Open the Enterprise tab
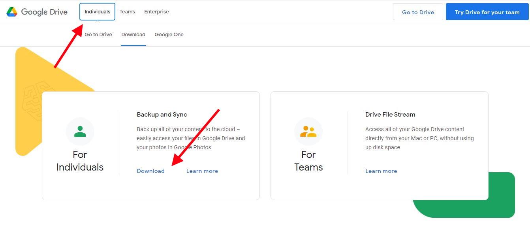Screen dimensions: 530x243 [x=156, y=12]
